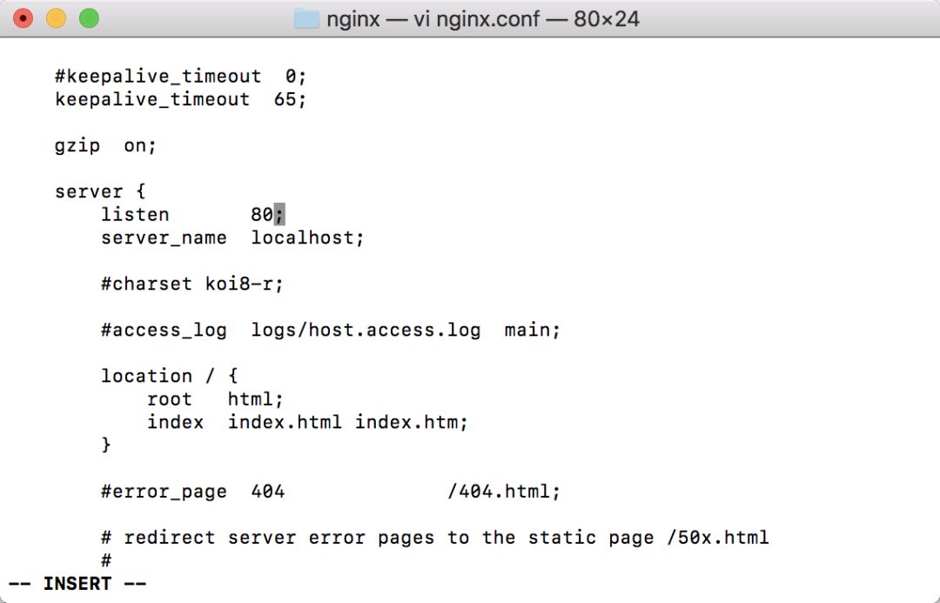The height and width of the screenshot is (603, 940).
Task: Click the '#charset koi8-r;' line
Action: (191, 284)
